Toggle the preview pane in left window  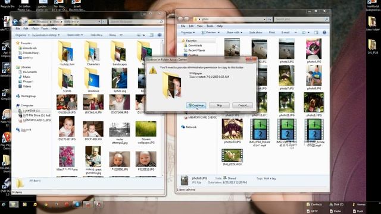tap(152, 35)
